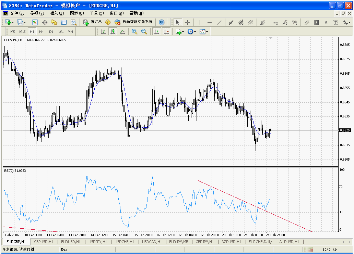Expand the Profiles dropdown arrow
This screenshot has height=254, width=354.
tap(25, 22)
